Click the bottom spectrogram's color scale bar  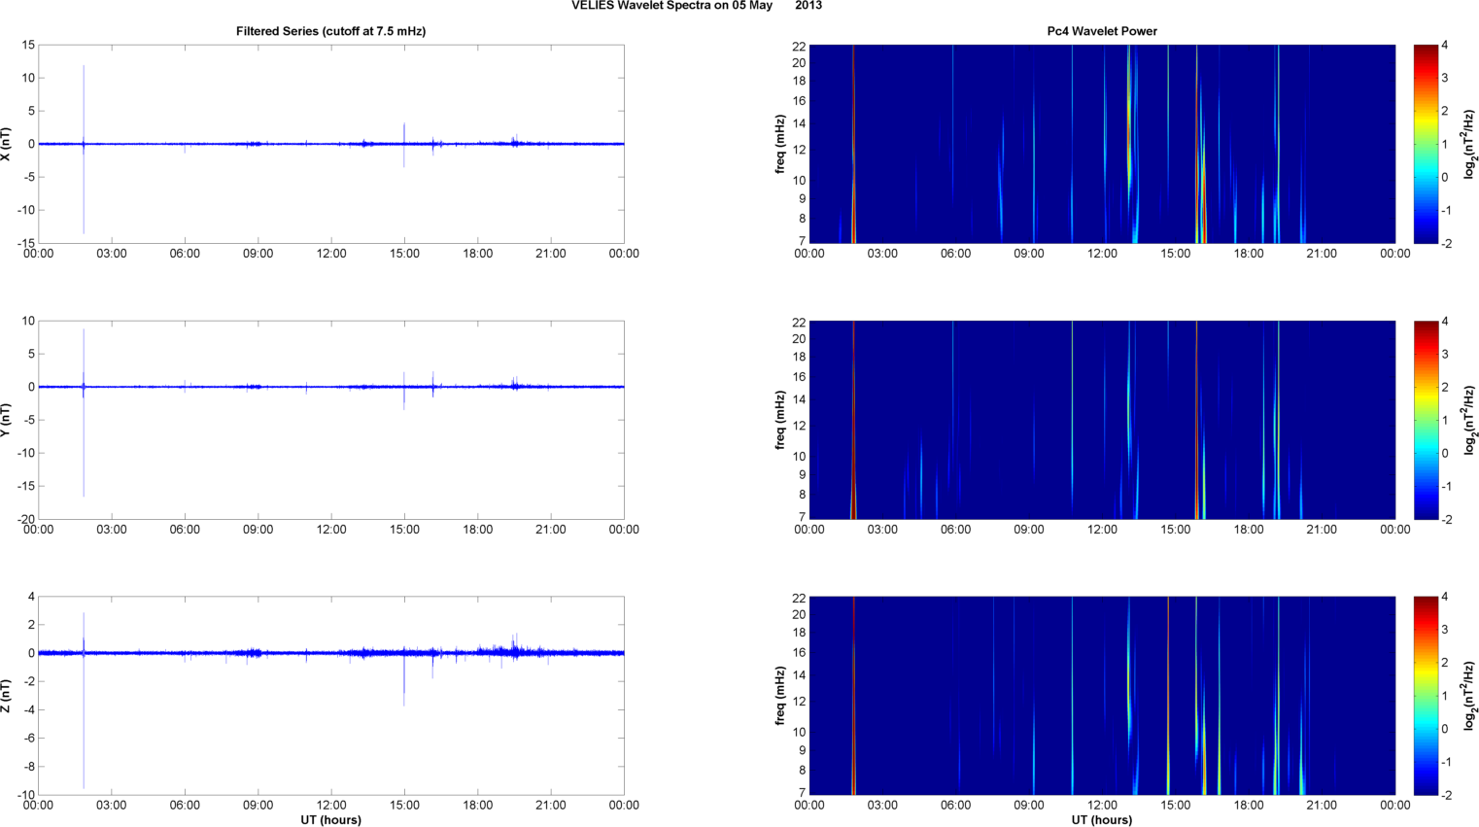[x=1425, y=696]
